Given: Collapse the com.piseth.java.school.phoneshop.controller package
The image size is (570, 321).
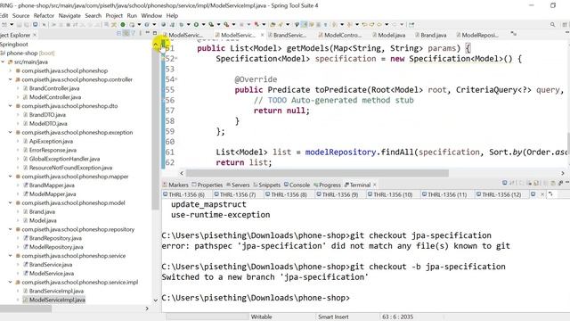Looking at the screenshot, I should (x=11, y=79).
